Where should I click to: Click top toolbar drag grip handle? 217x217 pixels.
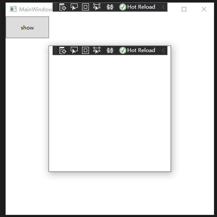click(x=55, y=7)
